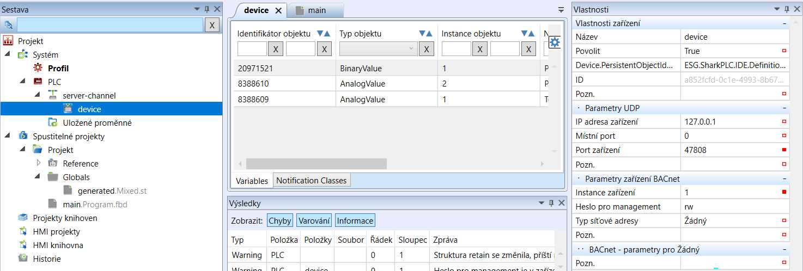Click the Globals folder icon
Viewport: 803px width, 271px height.
53,177
